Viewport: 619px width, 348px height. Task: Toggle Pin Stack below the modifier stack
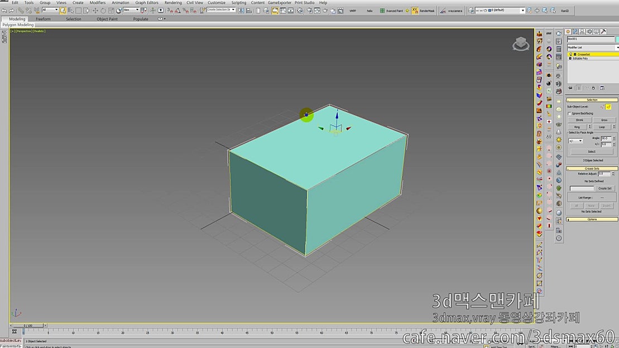[x=571, y=87]
